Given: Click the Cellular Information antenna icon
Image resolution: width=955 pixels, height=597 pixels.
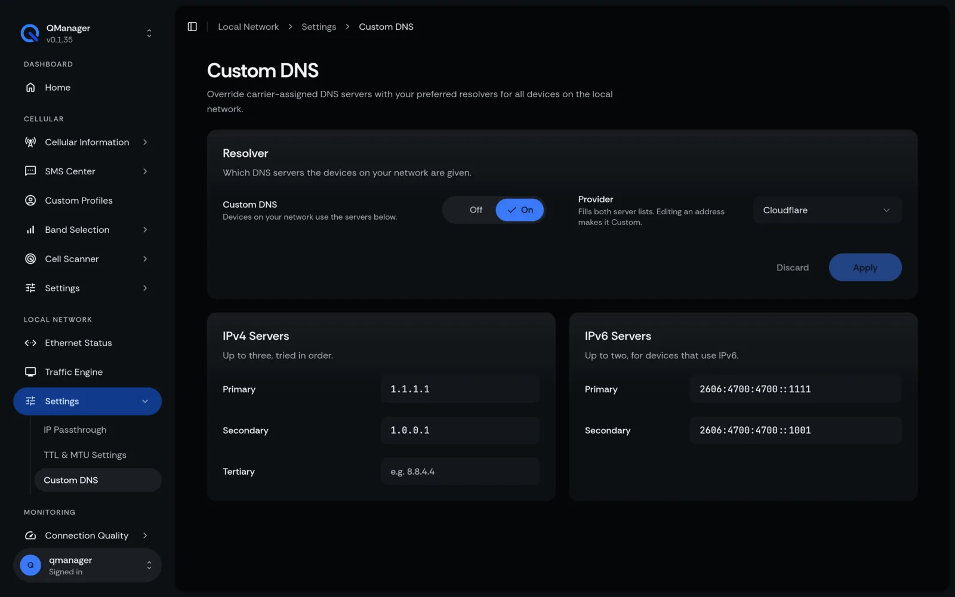Looking at the screenshot, I should (30, 142).
